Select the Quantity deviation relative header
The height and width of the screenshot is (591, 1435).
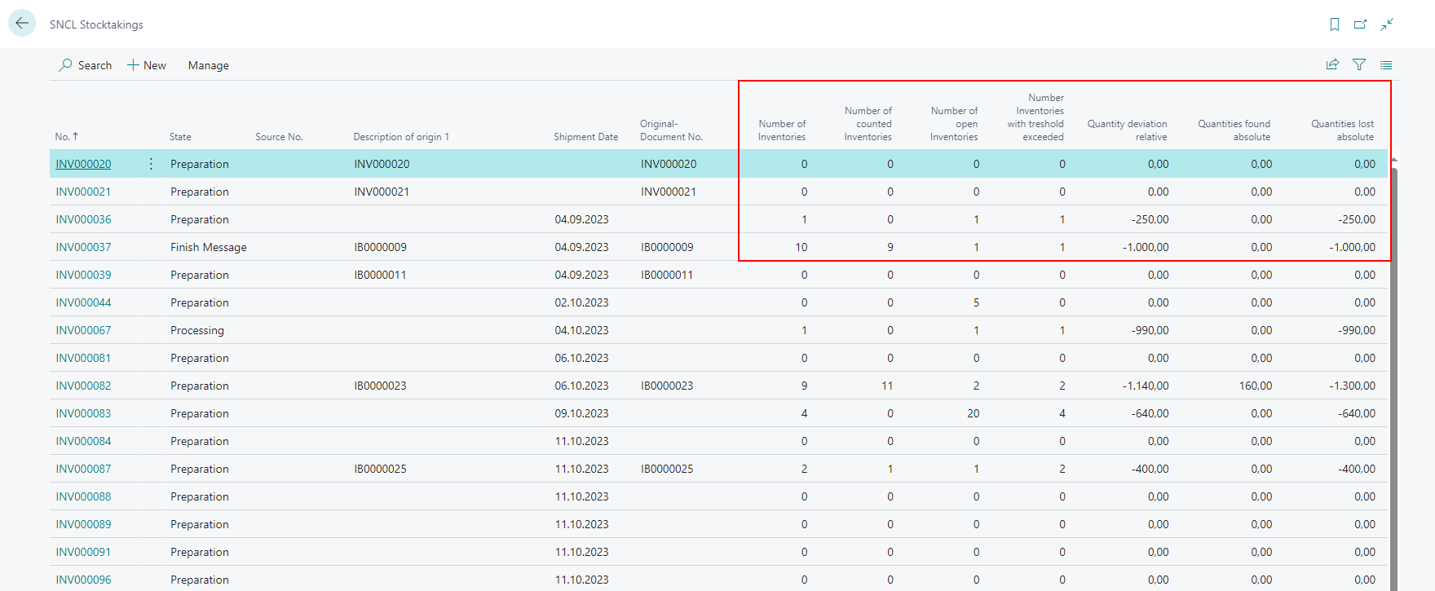[1127, 130]
